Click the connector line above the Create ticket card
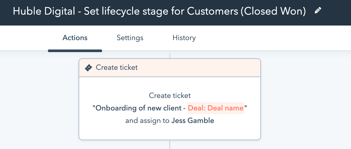This screenshot has height=149, width=351. [170, 55]
